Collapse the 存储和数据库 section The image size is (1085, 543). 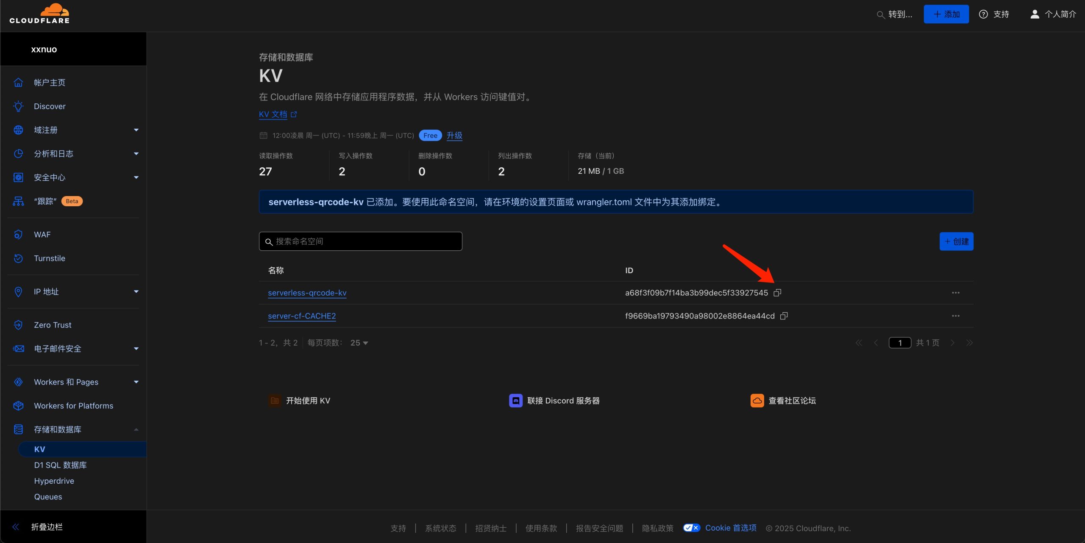click(x=136, y=429)
